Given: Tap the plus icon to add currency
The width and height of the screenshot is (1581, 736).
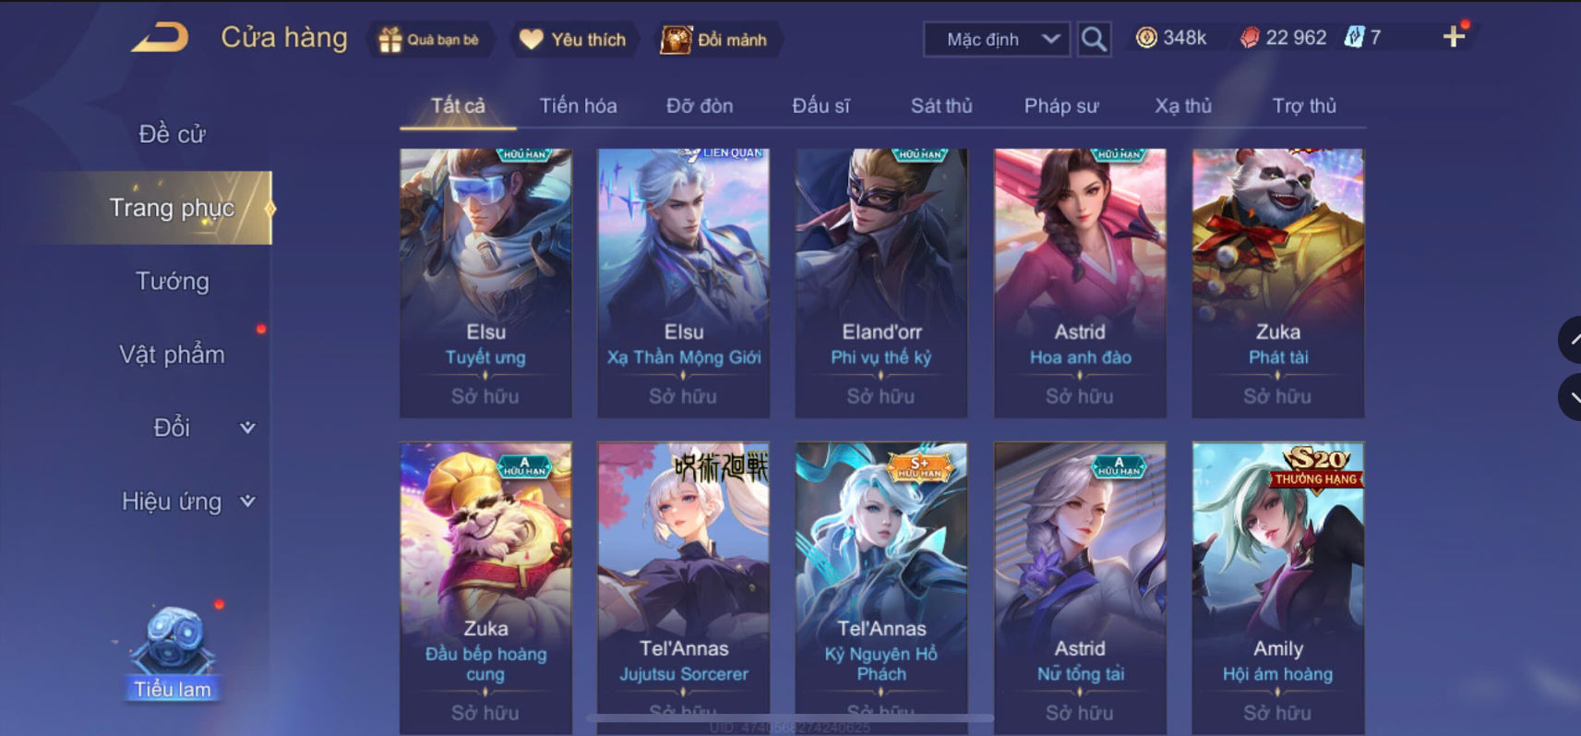Looking at the screenshot, I should coord(1454,36).
